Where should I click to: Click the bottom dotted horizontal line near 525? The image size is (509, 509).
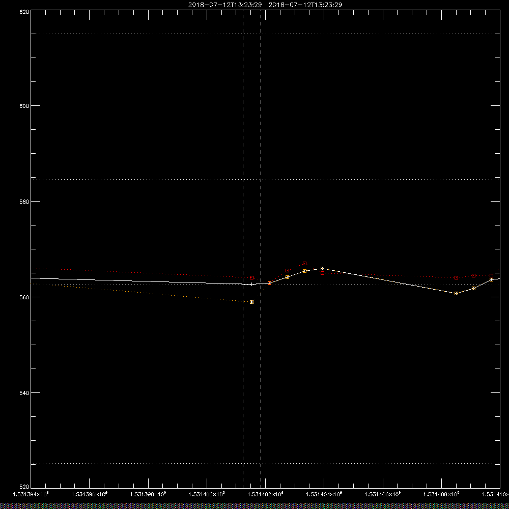(265, 464)
